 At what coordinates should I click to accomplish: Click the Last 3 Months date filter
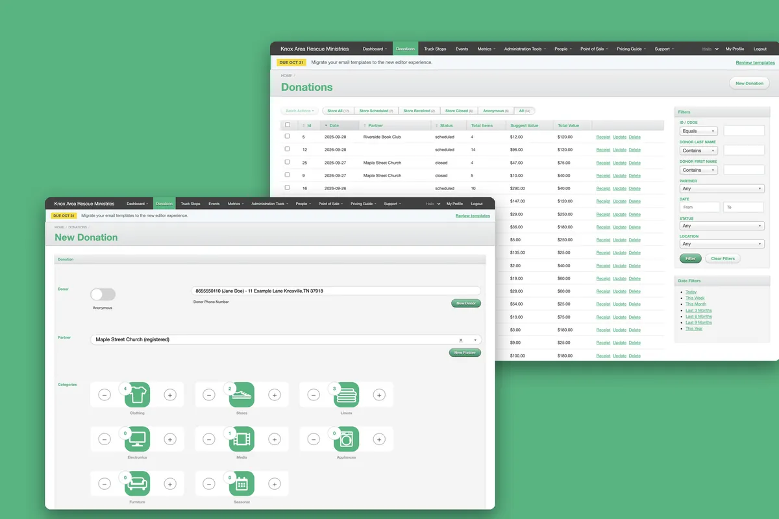[699, 310]
